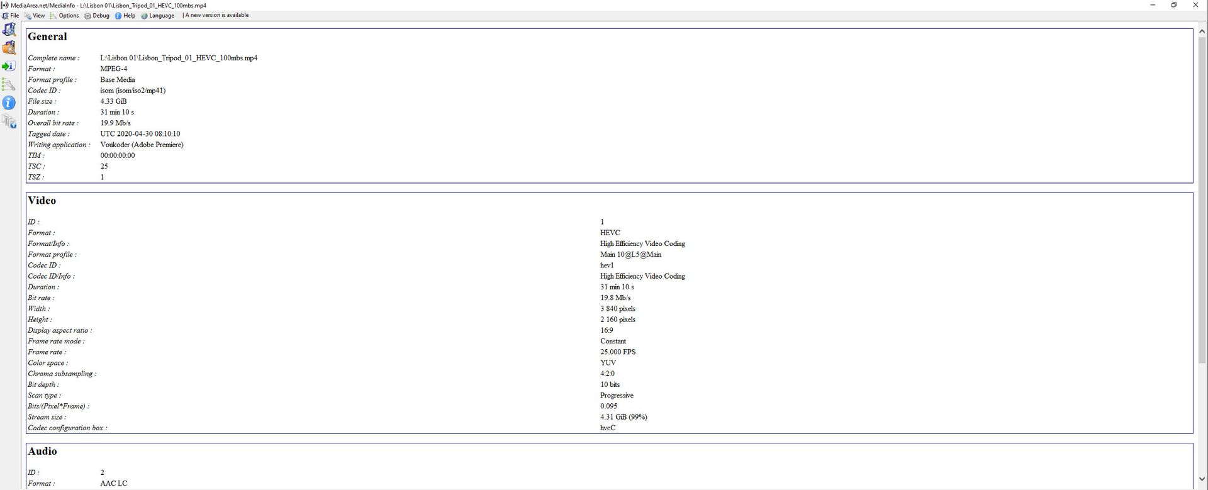Image resolution: width=1208 pixels, height=490 pixels.
Task: Open the Debug menu
Action: pos(97,16)
